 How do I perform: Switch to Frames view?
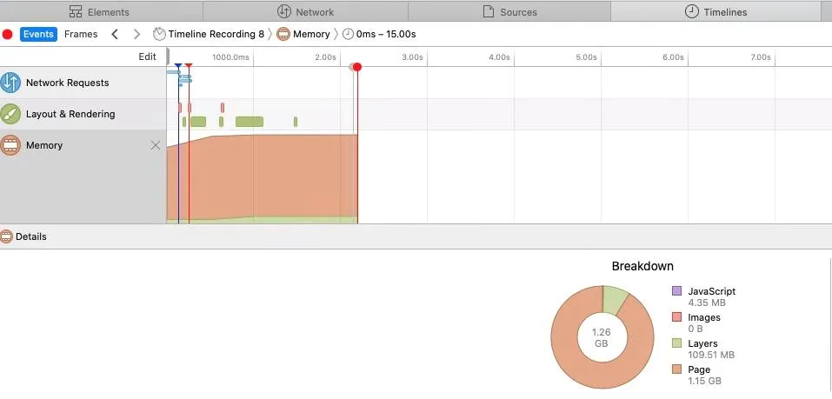click(81, 35)
